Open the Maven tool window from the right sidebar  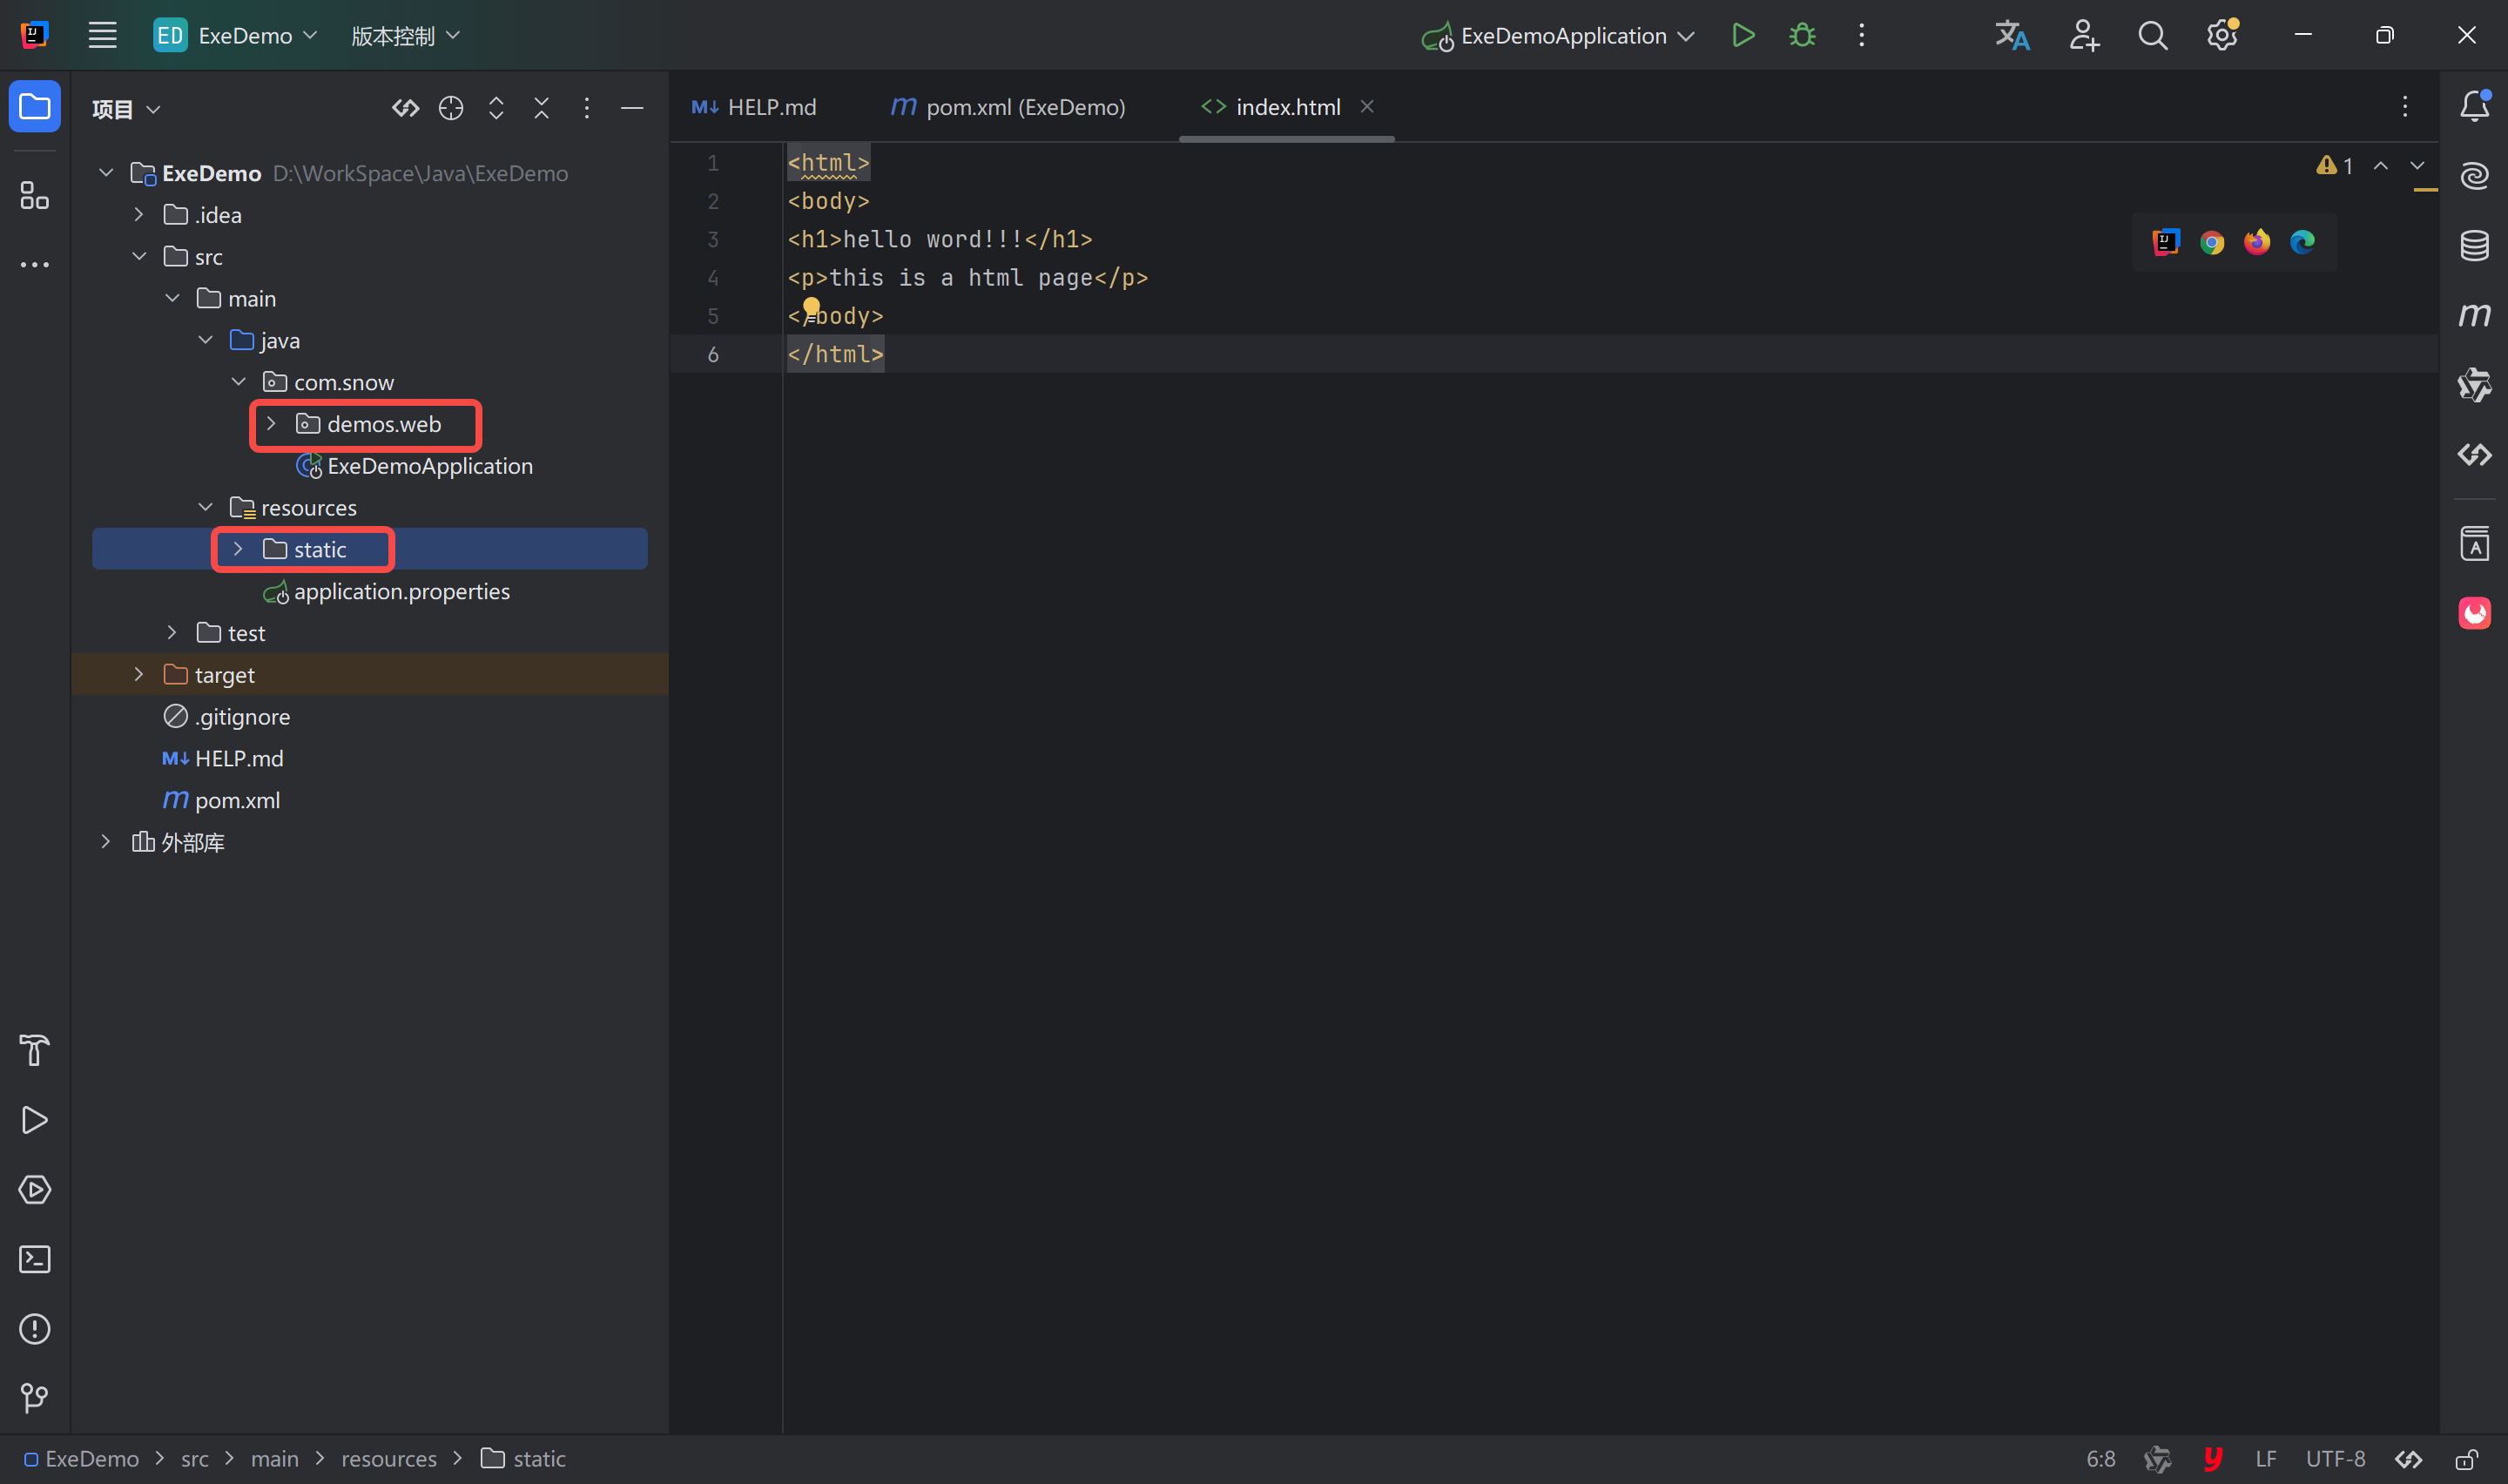(x=2474, y=315)
